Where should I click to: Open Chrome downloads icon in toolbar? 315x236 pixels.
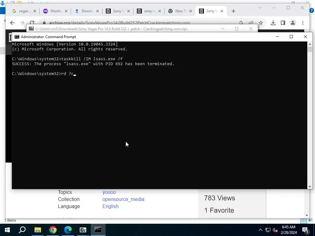[273, 23]
